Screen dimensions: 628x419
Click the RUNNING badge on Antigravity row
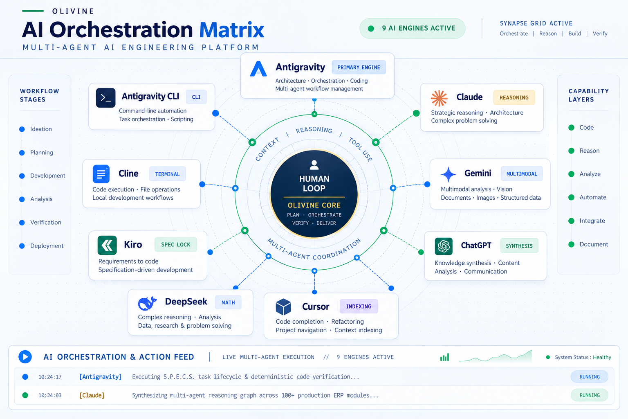pos(590,377)
